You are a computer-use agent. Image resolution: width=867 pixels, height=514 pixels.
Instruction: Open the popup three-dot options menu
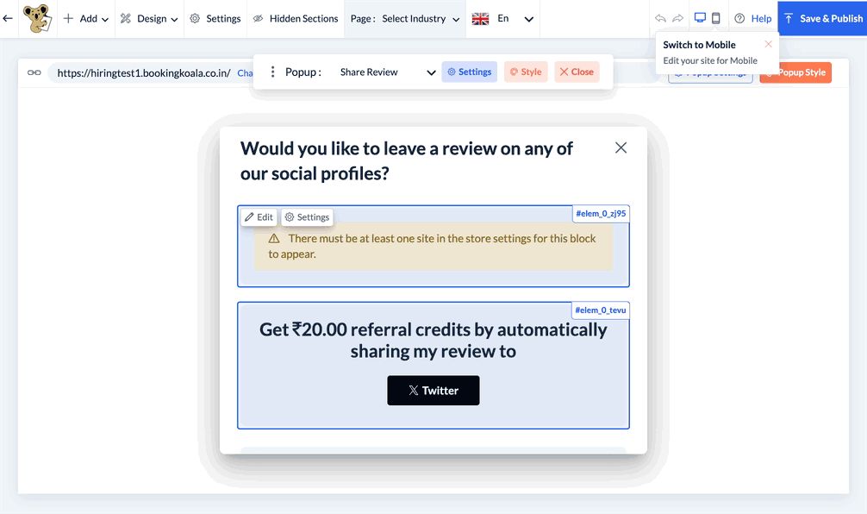pyautogui.click(x=273, y=72)
